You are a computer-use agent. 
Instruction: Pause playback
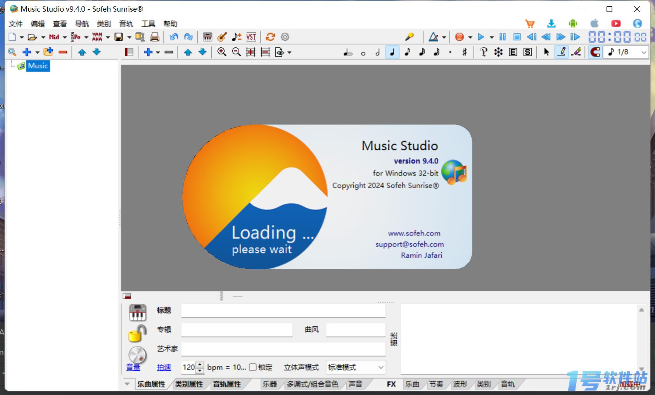coord(503,37)
